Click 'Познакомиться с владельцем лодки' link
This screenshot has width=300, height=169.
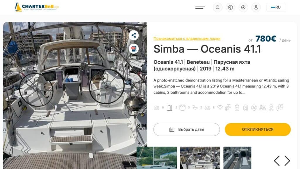(187, 38)
